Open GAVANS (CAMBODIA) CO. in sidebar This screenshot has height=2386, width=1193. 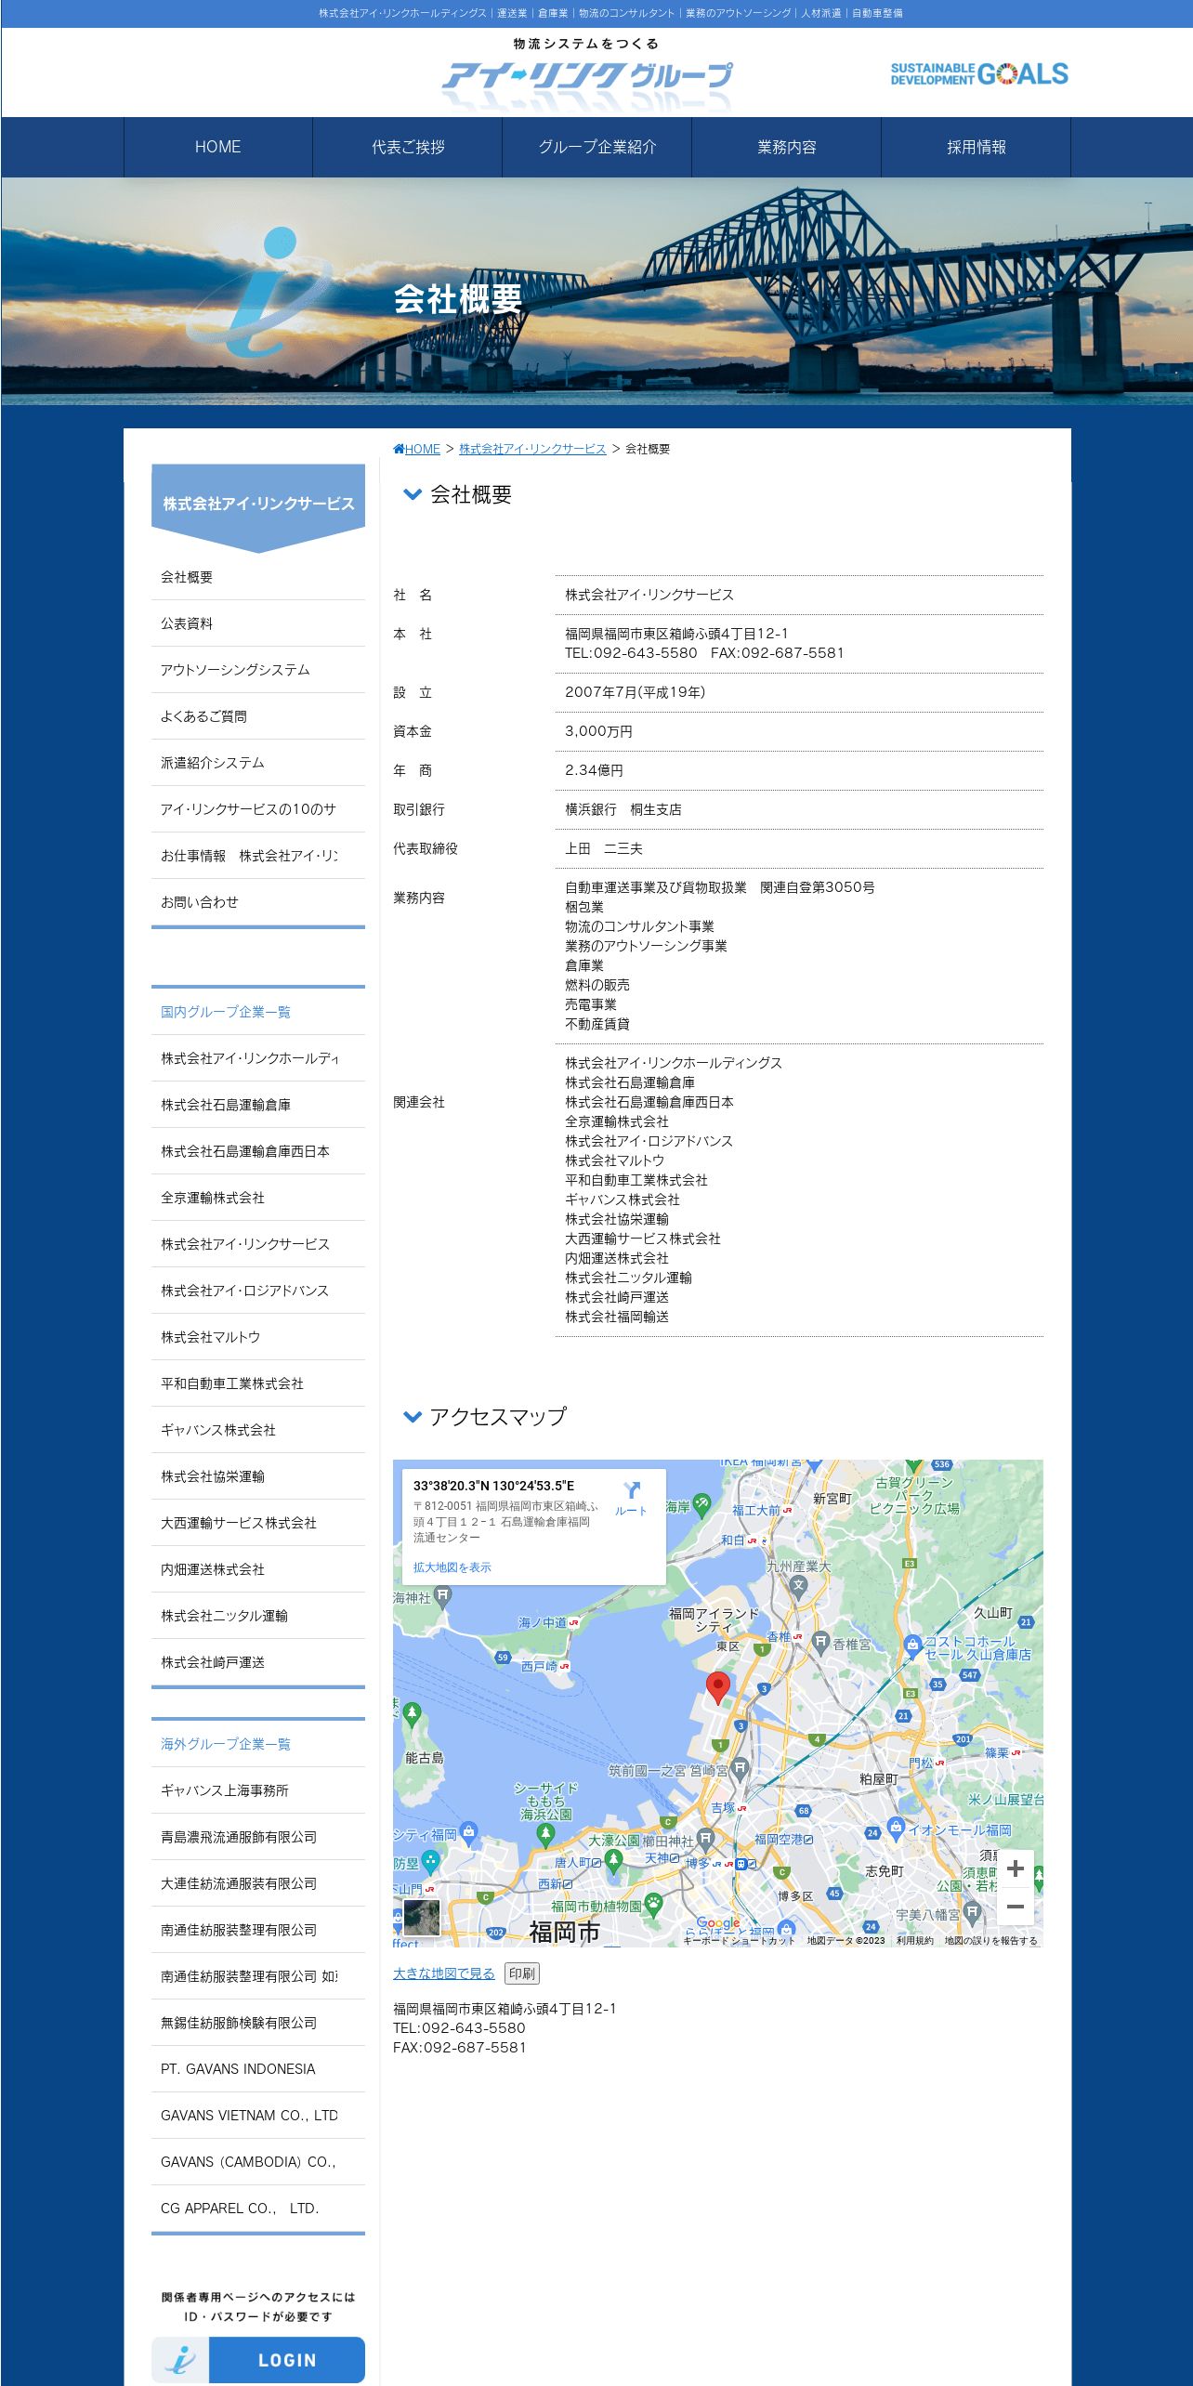258,2162
